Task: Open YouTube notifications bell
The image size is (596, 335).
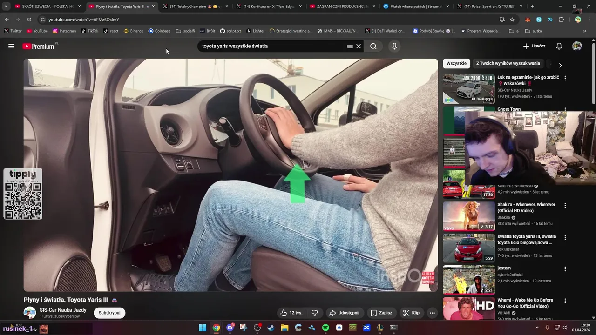Action: 559,46
